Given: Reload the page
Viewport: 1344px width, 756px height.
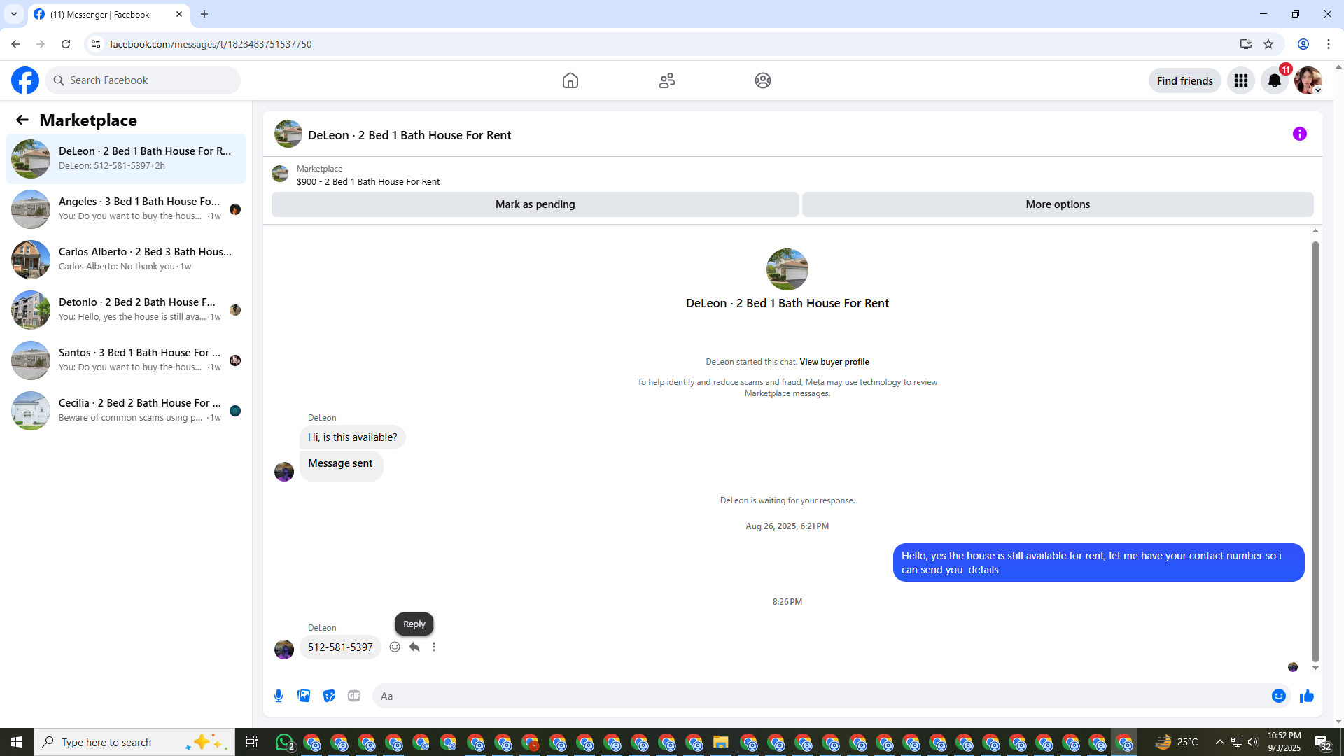Looking at the screenshot, I should (x=66, y=44).
